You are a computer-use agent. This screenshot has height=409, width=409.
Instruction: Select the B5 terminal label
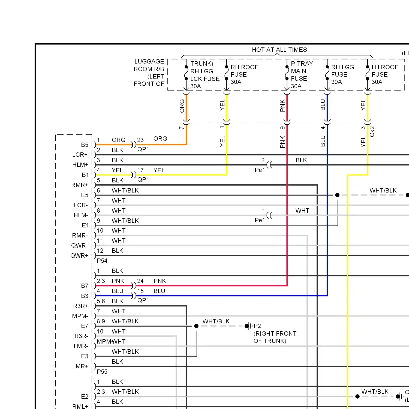(85, 145)
